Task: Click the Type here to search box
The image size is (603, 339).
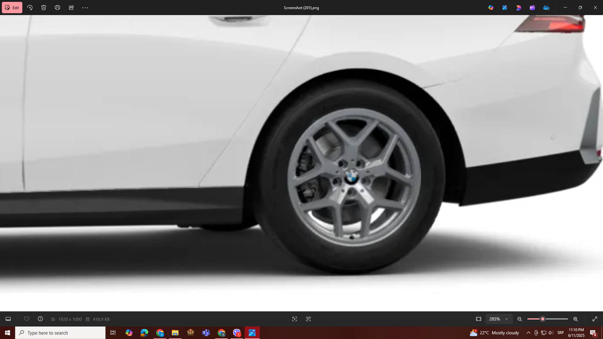Action: [60, 333]
